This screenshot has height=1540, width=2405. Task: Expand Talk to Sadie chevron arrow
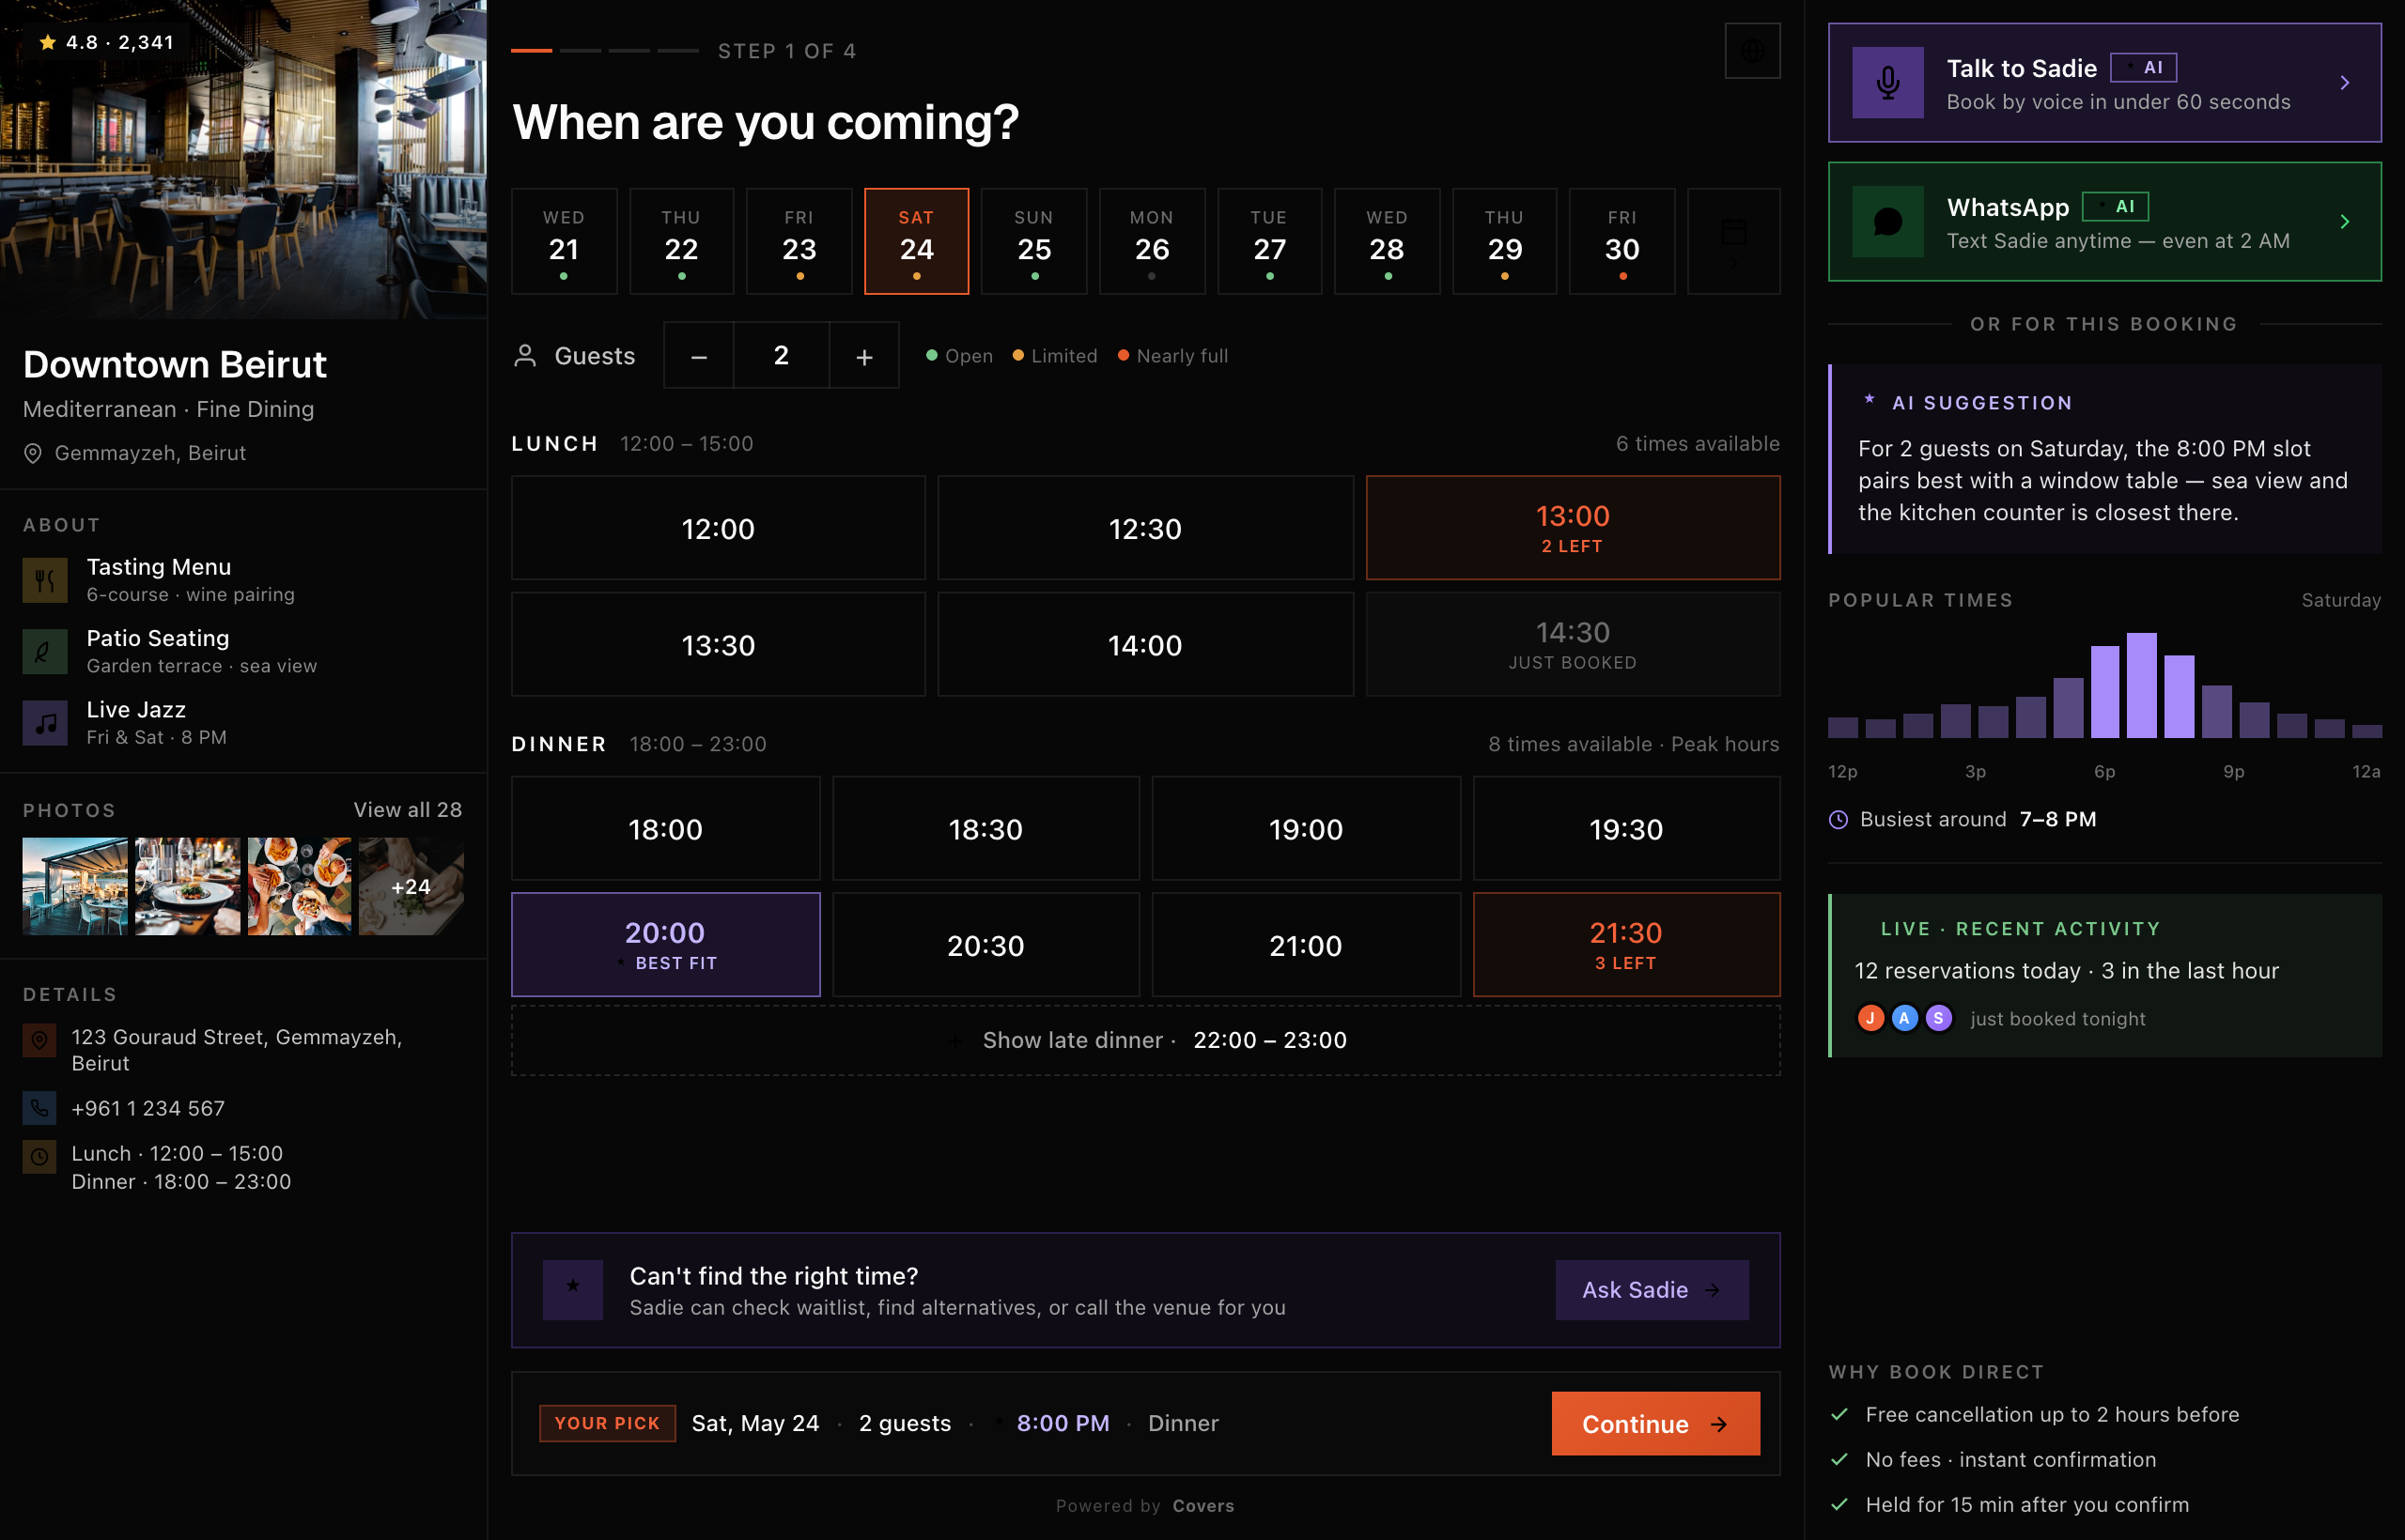click(2345, 82)
